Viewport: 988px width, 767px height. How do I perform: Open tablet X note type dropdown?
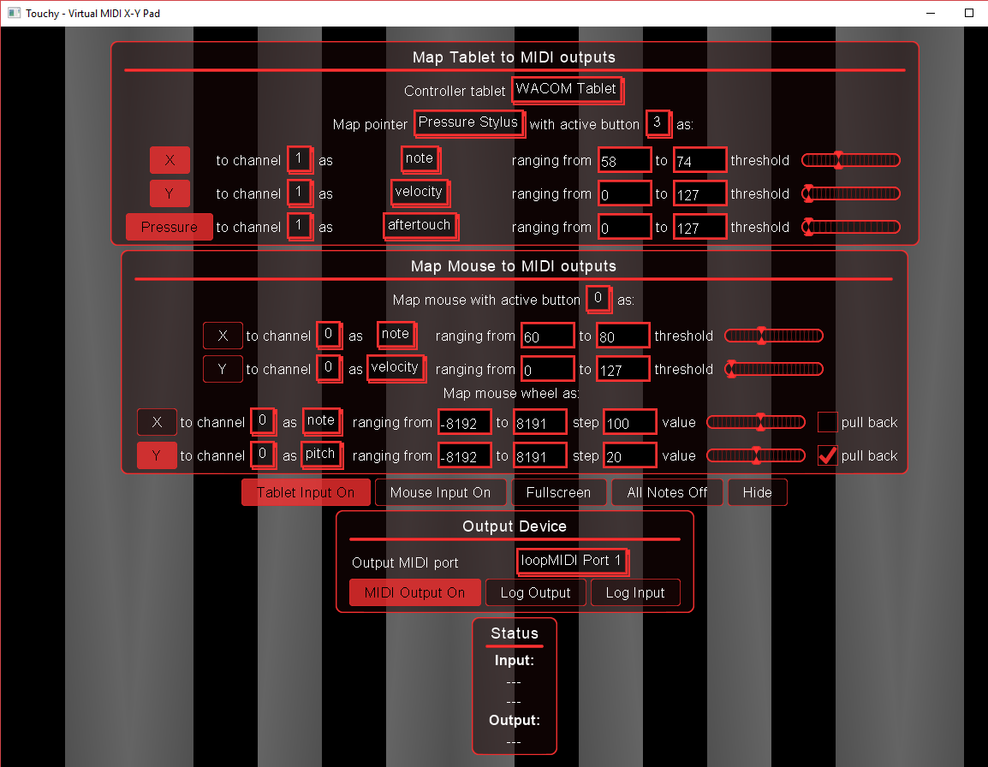(420, 159)
